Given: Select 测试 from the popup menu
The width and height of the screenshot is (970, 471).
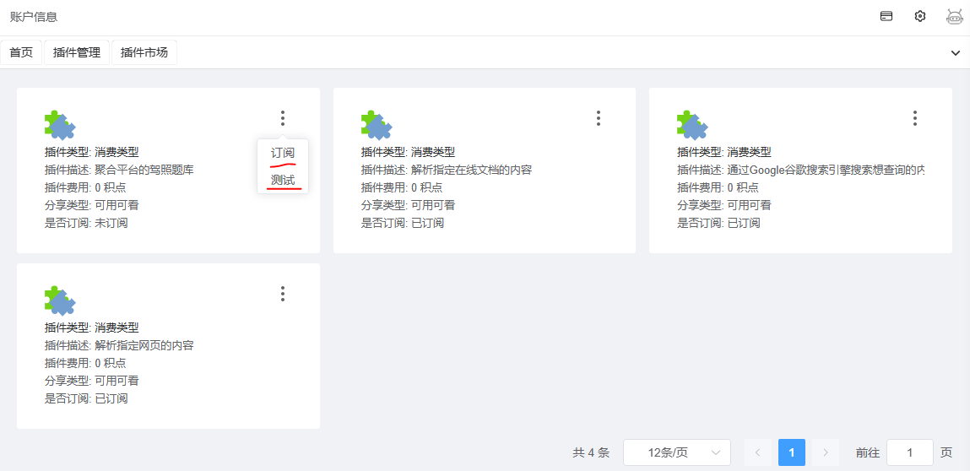Looking at the screenshot, I should (283, 180).
